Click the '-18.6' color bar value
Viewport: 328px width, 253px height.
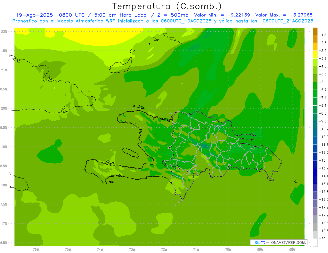pos(323,223)
